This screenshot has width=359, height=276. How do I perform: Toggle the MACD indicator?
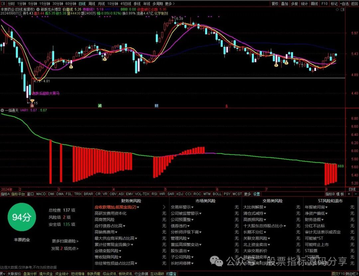(x=41, y=194)
